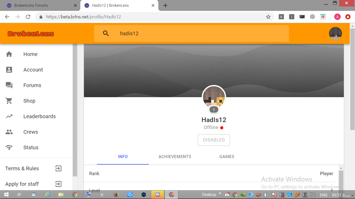Image resolution: width=355 pixels, height=199 pixels.
Task: Switch to the ACHIEVEMENTS tab
Action: (x=175, y=157)
